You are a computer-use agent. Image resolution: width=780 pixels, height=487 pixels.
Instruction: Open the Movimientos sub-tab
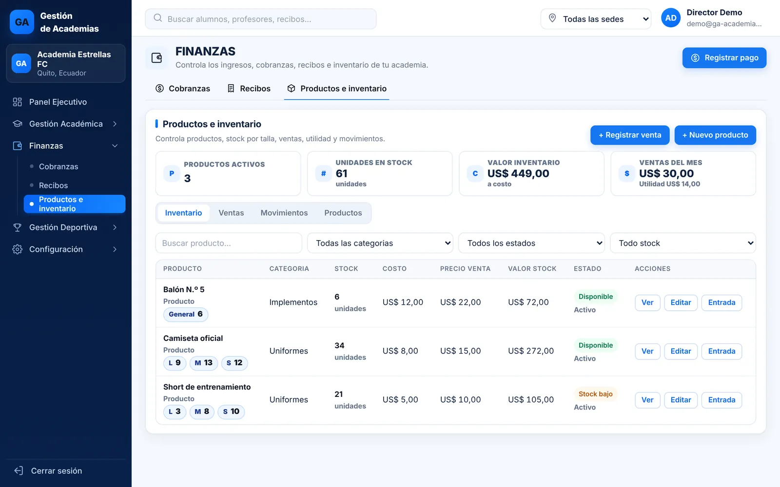click(x=284, y=213)
